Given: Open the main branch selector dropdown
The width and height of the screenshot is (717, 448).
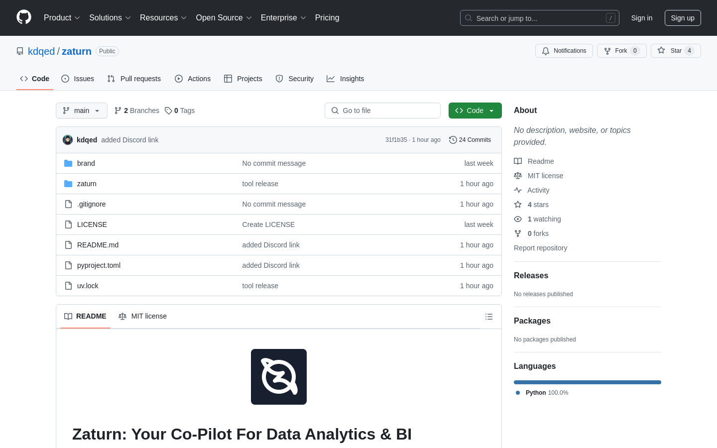Looking at the screenshot, I should [82, 111].
